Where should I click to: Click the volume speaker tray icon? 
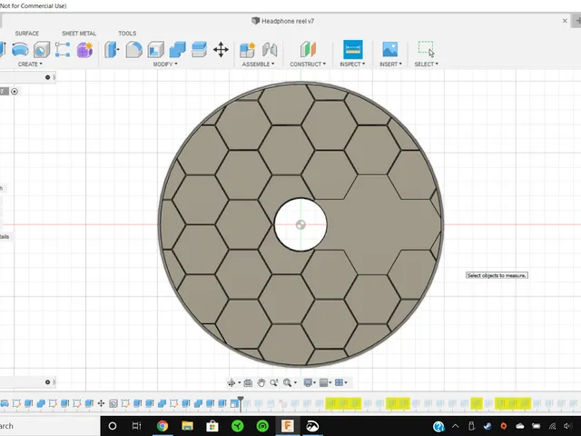[567, 426]
